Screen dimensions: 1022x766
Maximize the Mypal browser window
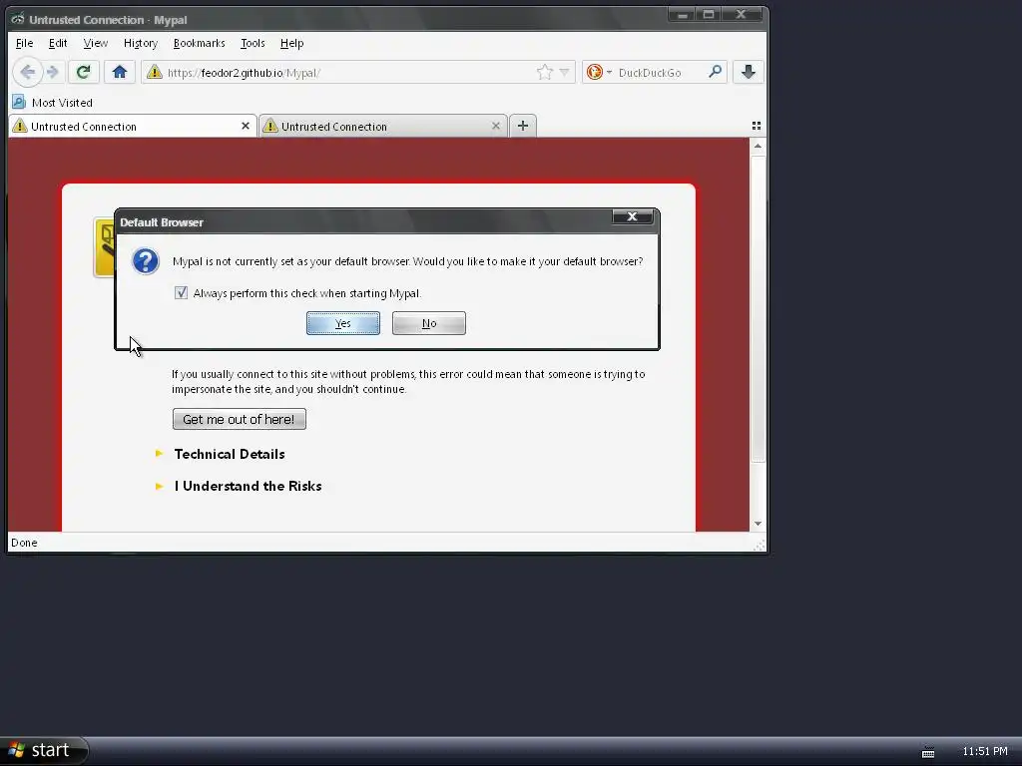pyautogui.click(x=709, y=14)
